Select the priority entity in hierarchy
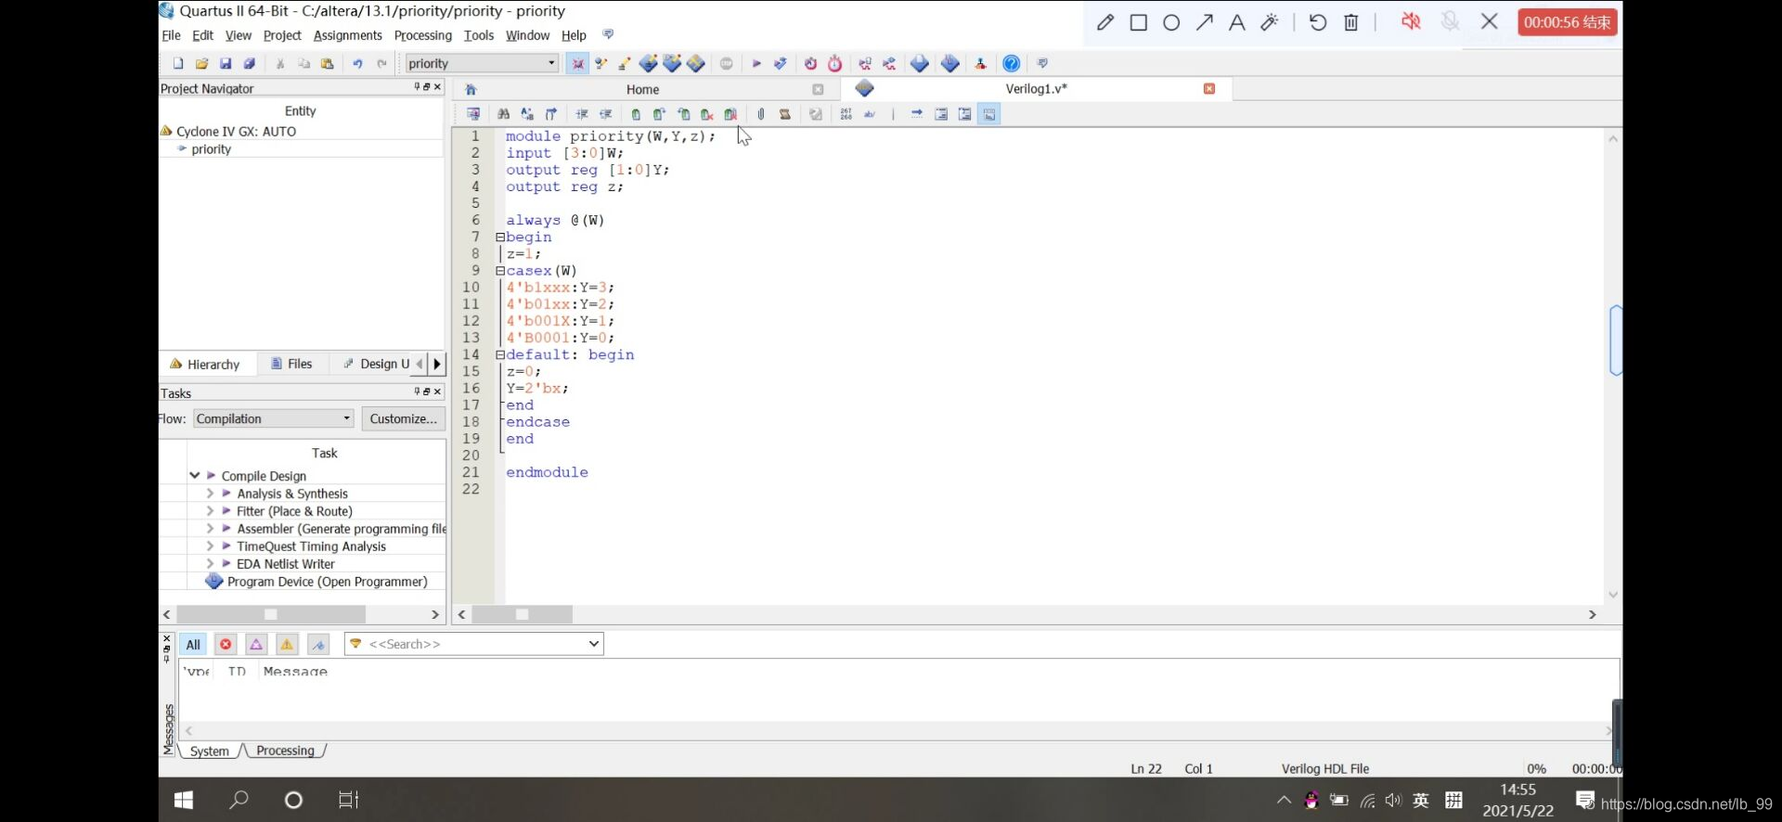 211,149
